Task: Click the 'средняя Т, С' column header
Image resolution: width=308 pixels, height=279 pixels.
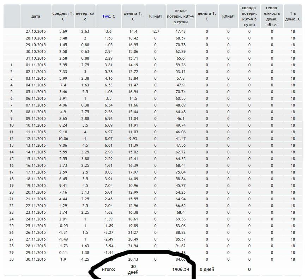Action: click(63, 16)
